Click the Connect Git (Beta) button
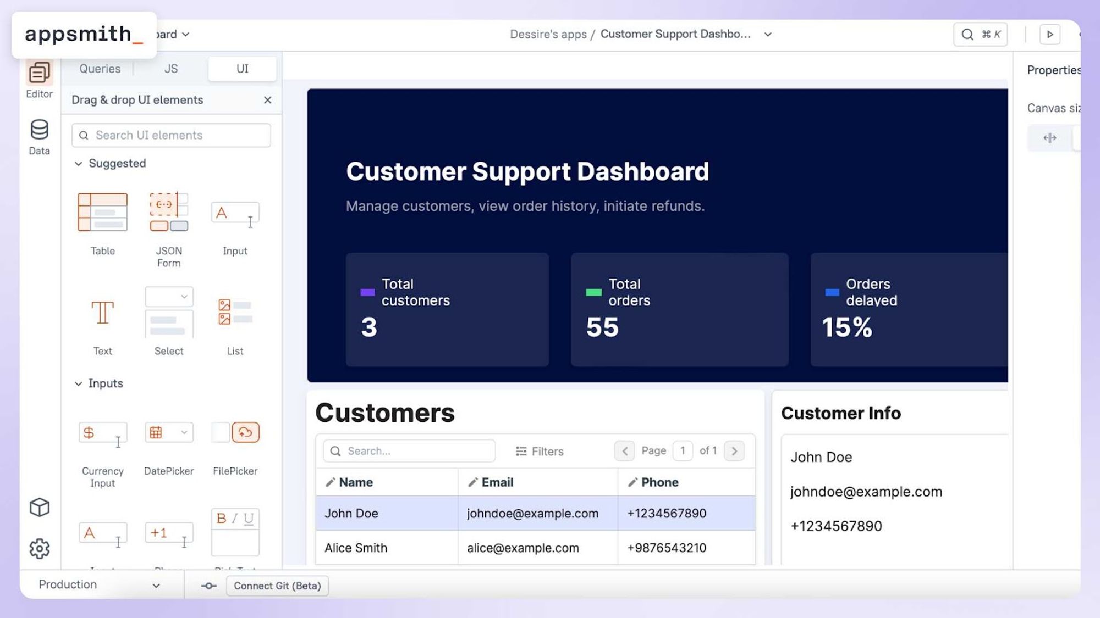 click(277, 586)
